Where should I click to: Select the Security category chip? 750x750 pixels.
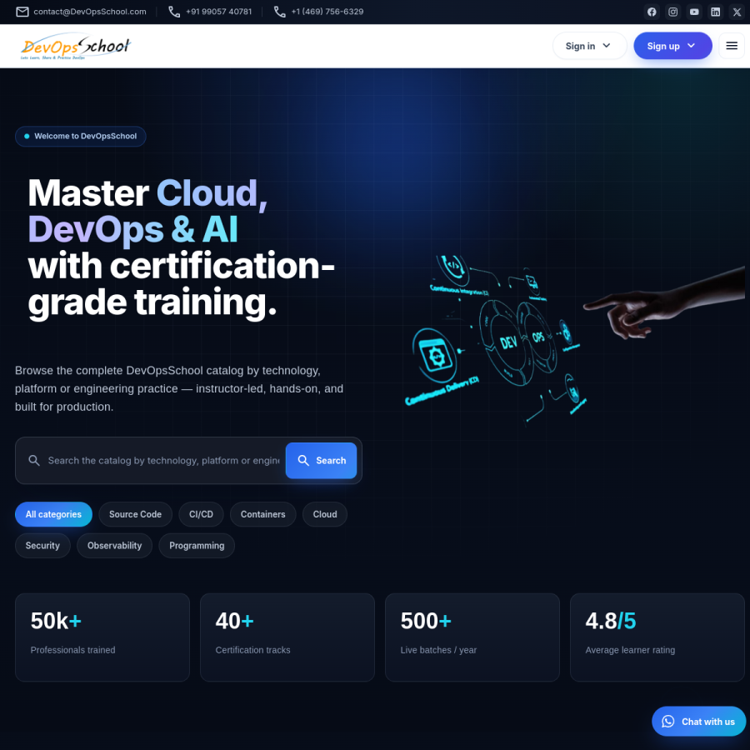[42, 545]
